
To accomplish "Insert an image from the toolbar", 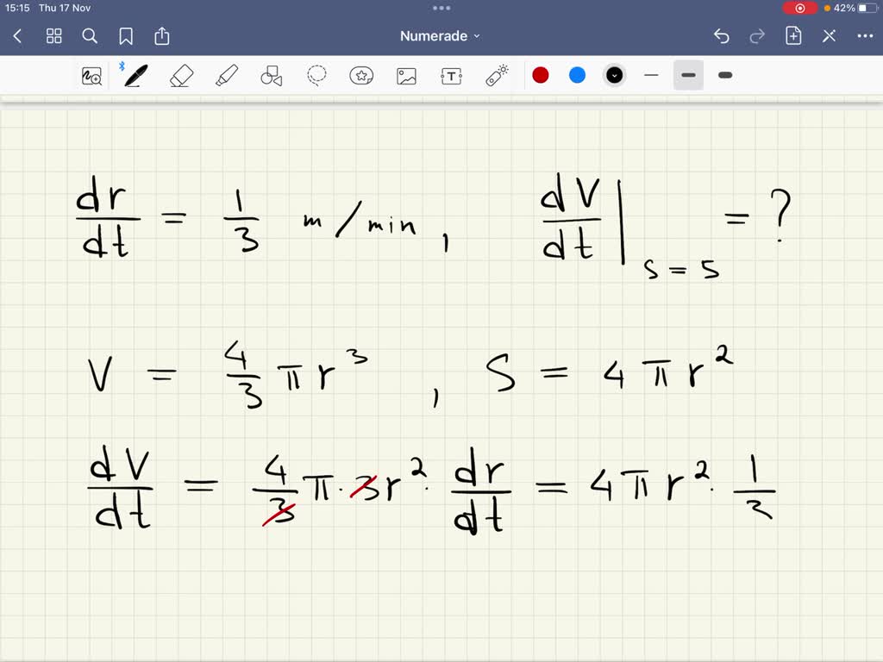I will tap(406, 75).
